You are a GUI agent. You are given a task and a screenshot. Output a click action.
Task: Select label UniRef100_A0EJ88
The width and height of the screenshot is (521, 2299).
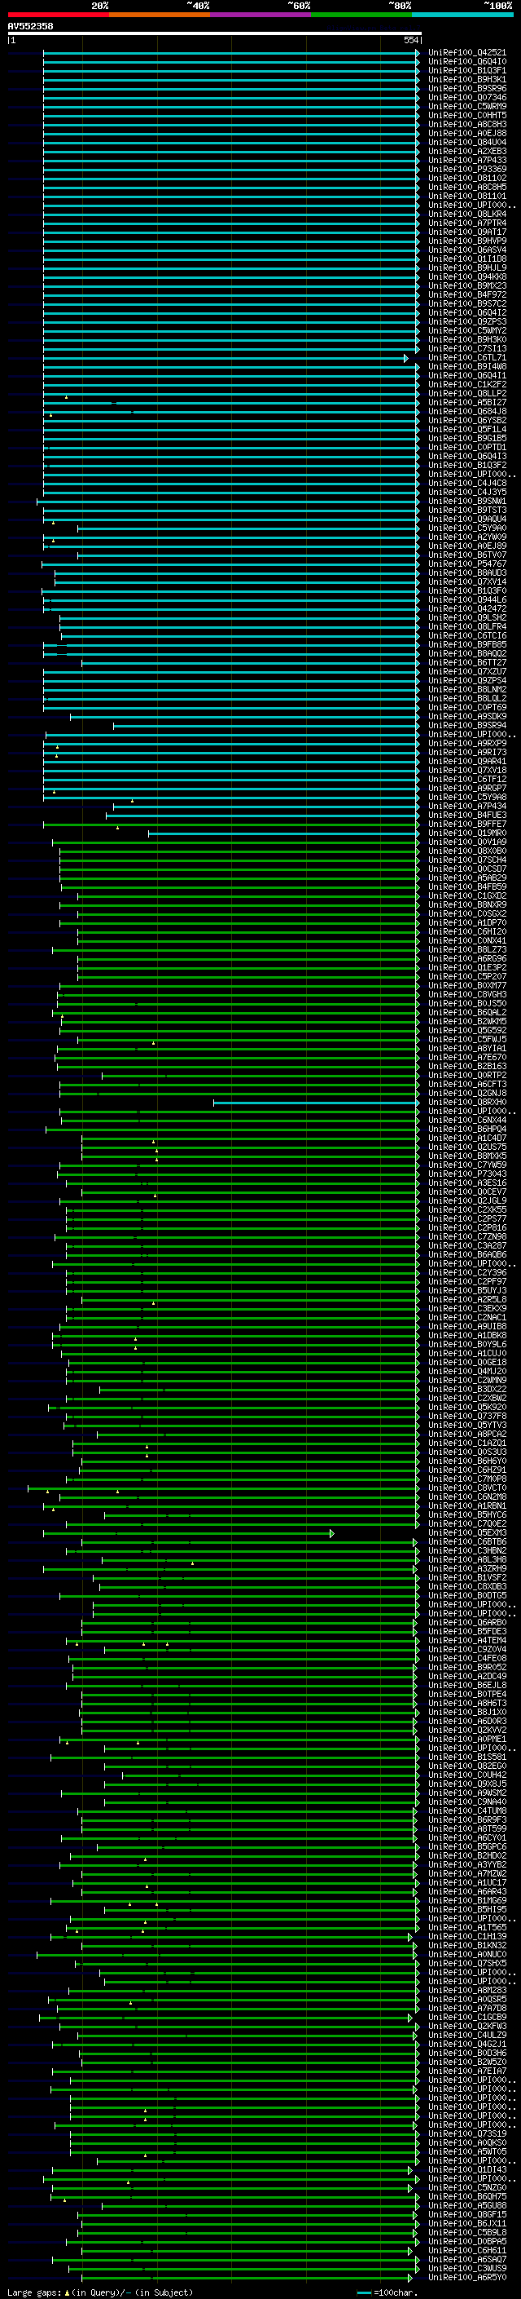click(x=466, y=133)
